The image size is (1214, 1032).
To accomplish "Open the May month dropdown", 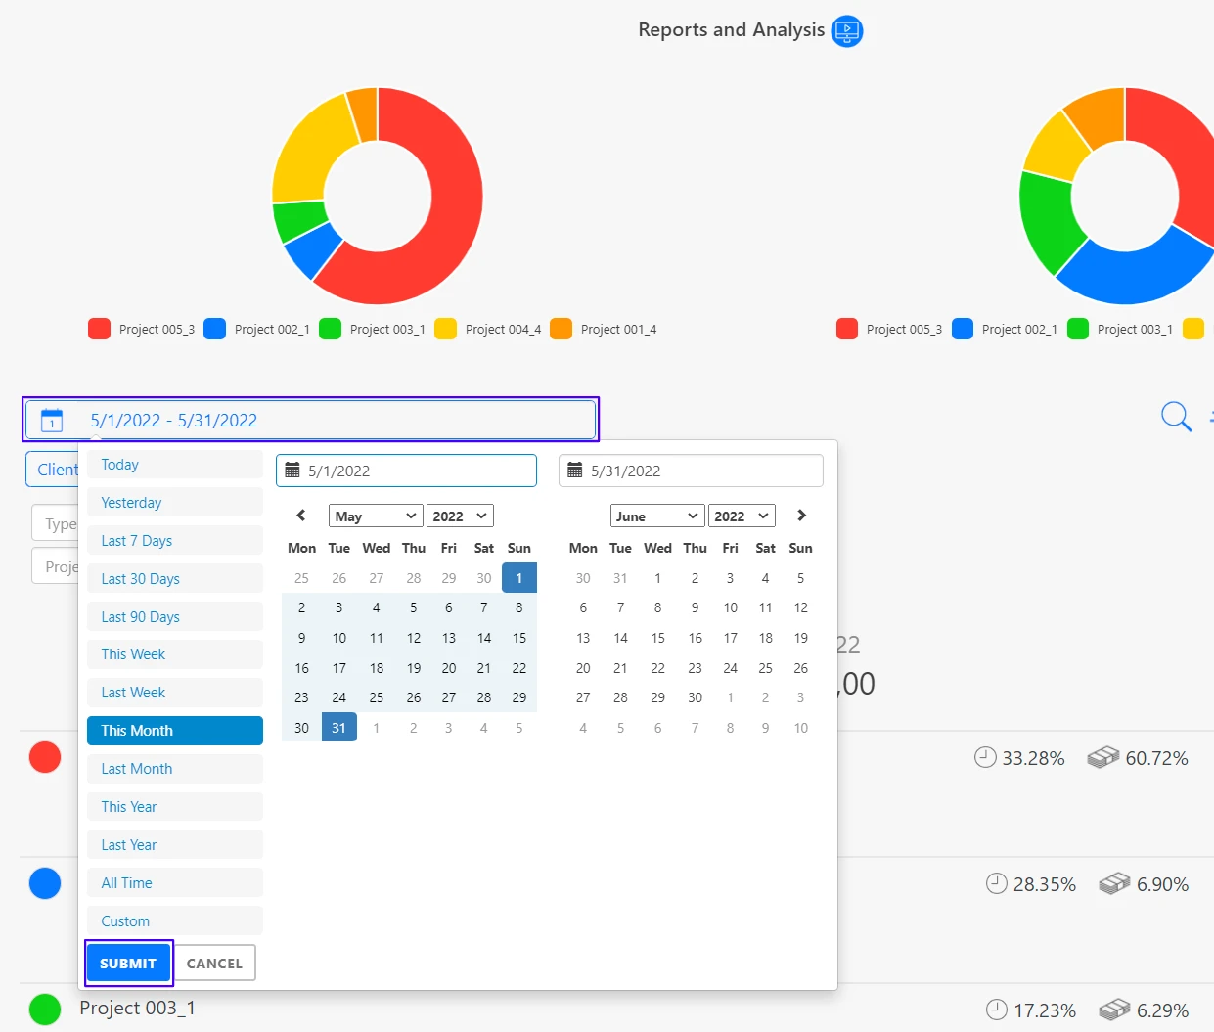I will point(376,516).
